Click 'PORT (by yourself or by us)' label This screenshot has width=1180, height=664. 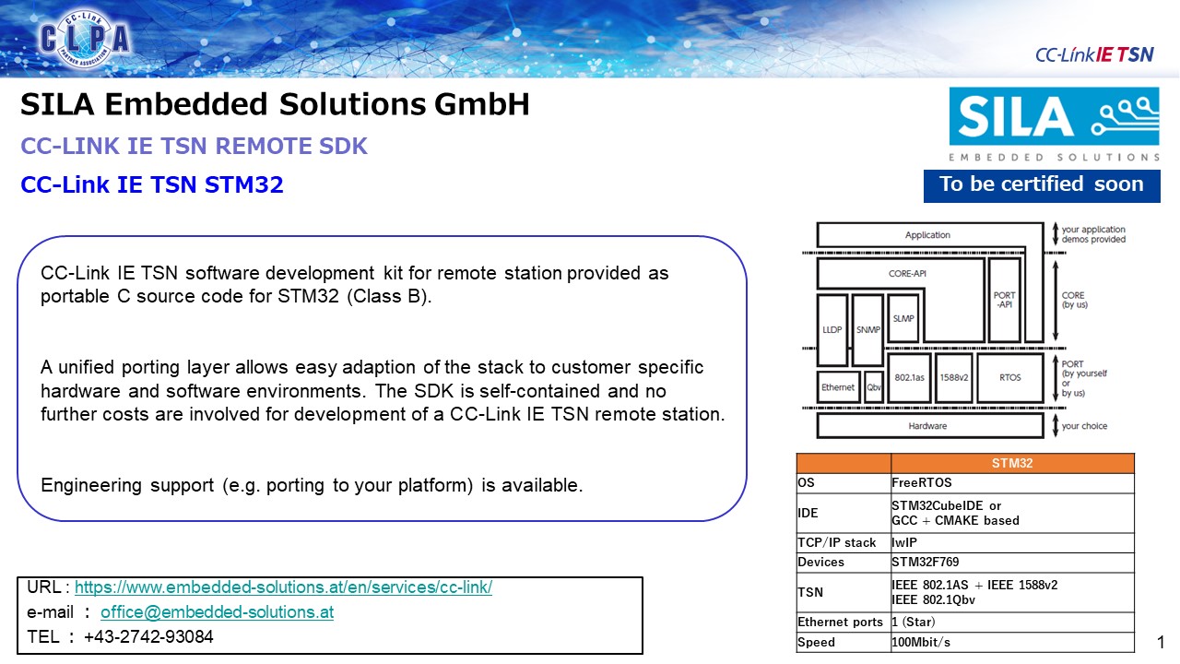1084,378
